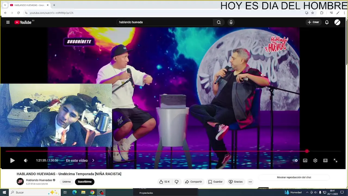Open Chrome three-dot menu
This screenshot has width=348, height=196.
coord(344,13)
